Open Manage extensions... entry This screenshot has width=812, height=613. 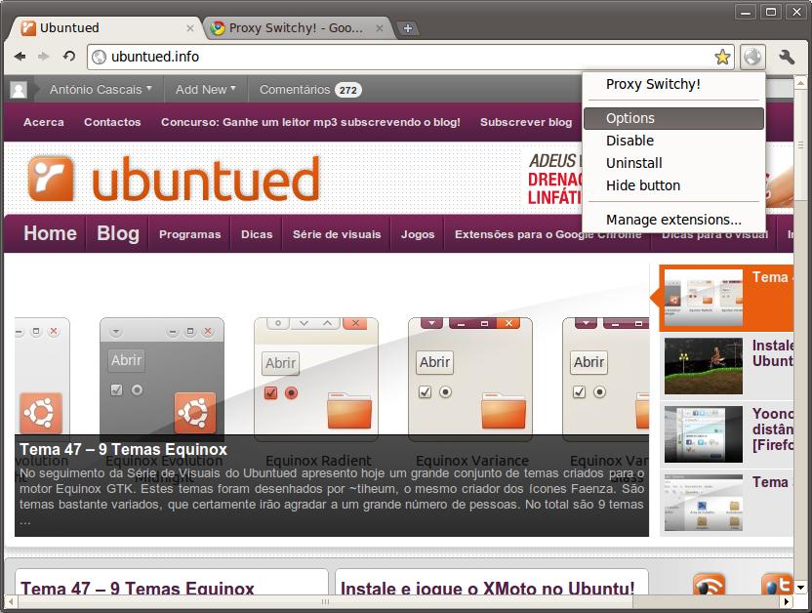(x=673, y=220)
